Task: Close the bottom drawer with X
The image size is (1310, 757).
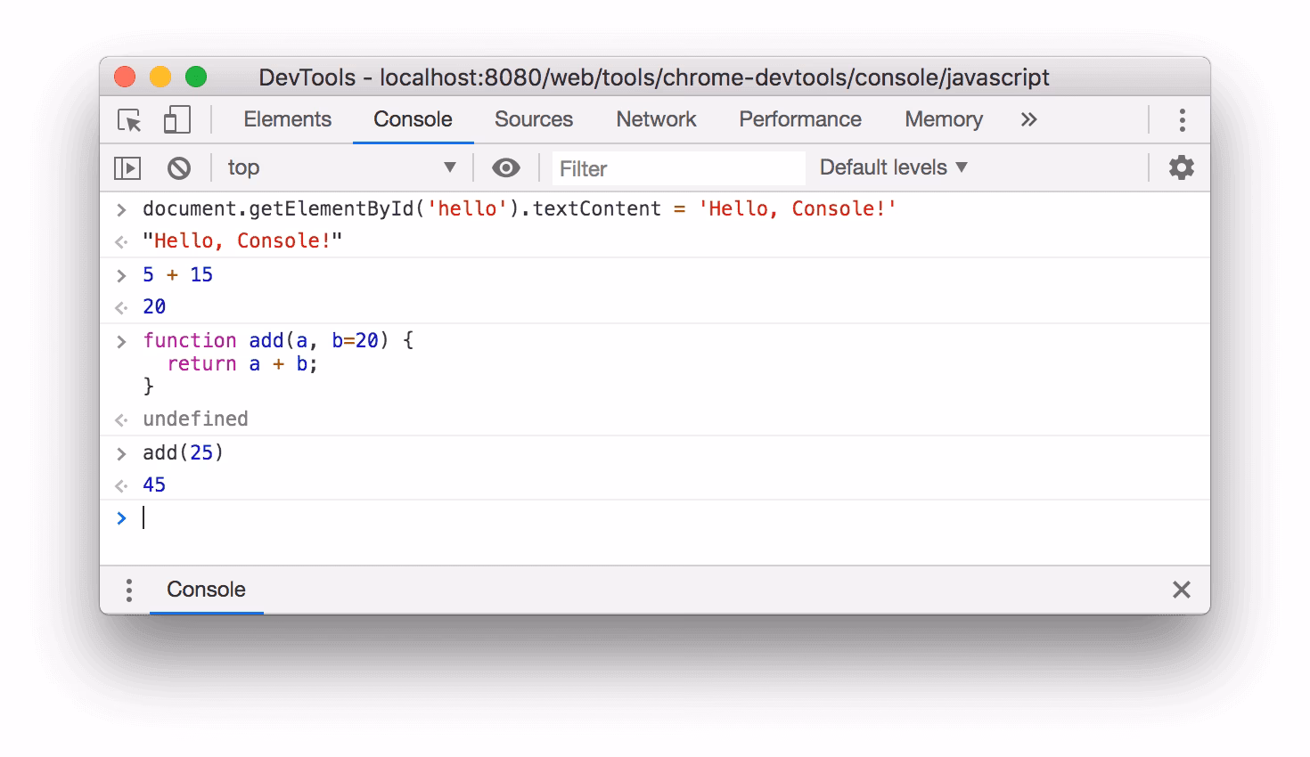Action: coord(1182,590)
